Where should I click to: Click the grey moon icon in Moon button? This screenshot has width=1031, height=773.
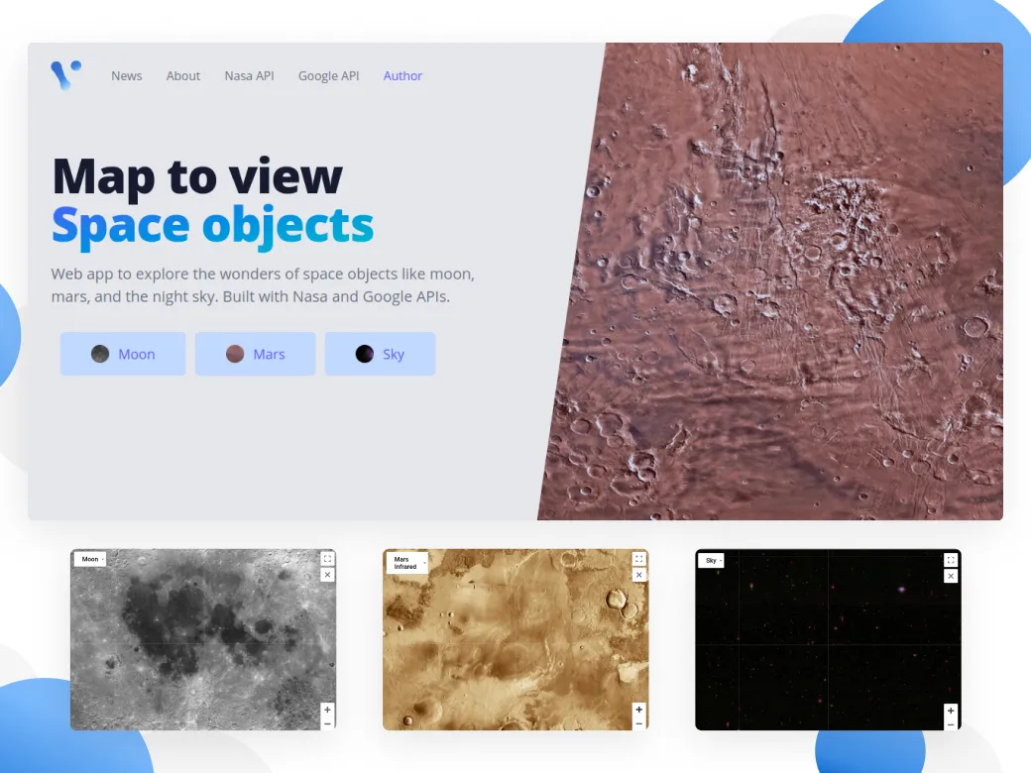click(100, 354)
